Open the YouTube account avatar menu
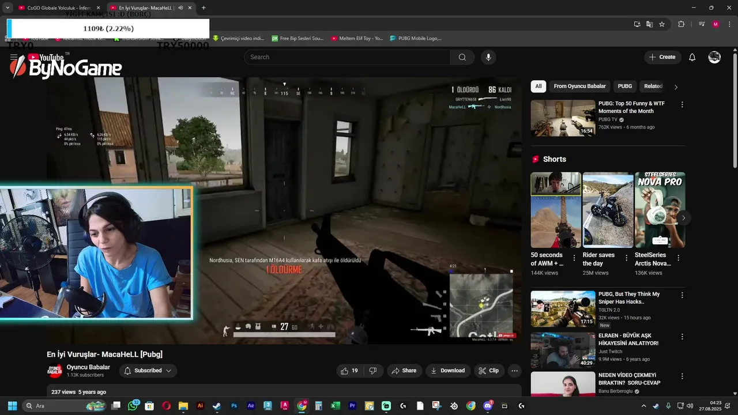Viewport: 738px width, 415px height. pos(714,57)
